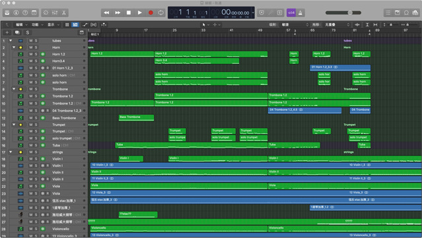Show automation lanes
The height and width of the screenshot is (238, 422).
(x=85, y=24)
